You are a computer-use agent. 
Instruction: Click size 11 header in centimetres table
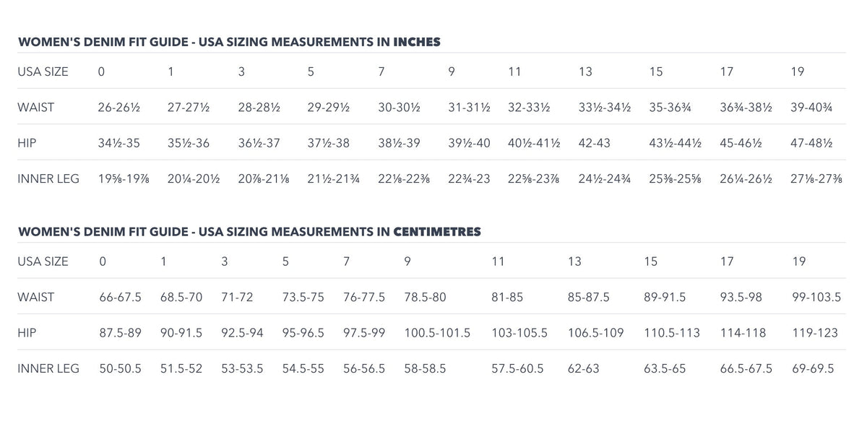[x=498, y=261]
